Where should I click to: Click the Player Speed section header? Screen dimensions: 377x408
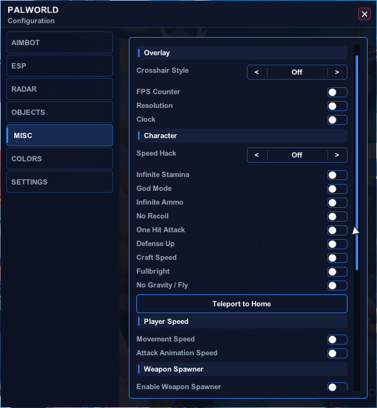[x=242, y=321]
